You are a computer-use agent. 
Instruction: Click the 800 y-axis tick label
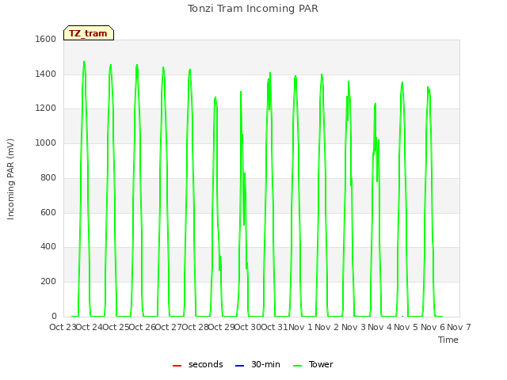pyautogui.click(x=48, y=177)
